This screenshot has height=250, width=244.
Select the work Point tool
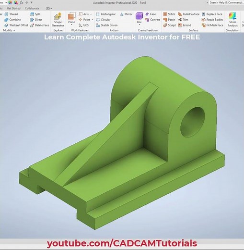84,20
